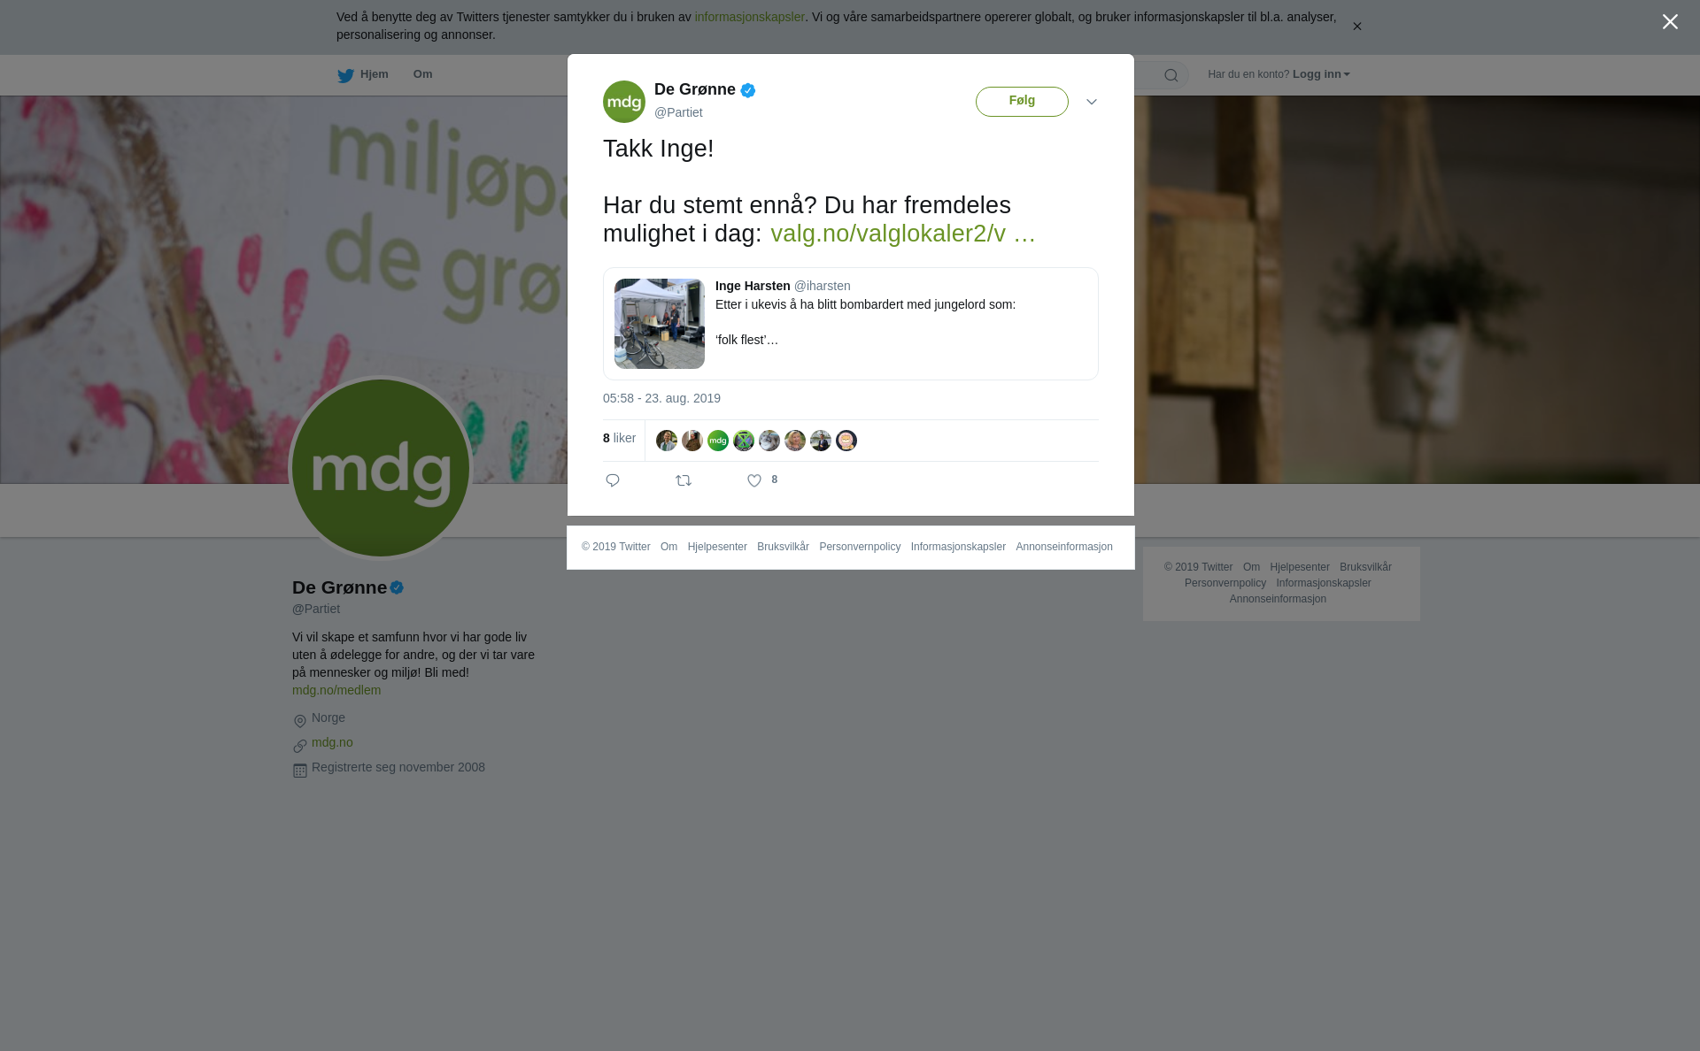This screenshot has width=1700, height=1051.
Task: Click the Twitter bird Hjem icon
Action: coord(345,75)
